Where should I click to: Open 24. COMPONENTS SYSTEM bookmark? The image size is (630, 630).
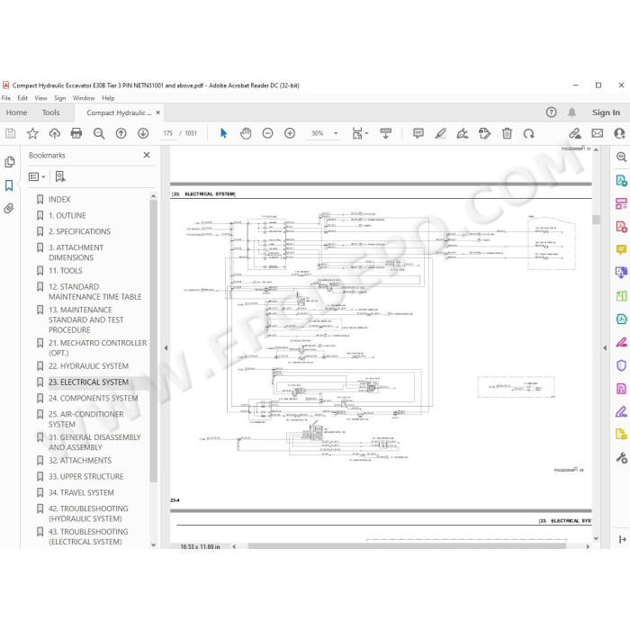tap(94, 398)
